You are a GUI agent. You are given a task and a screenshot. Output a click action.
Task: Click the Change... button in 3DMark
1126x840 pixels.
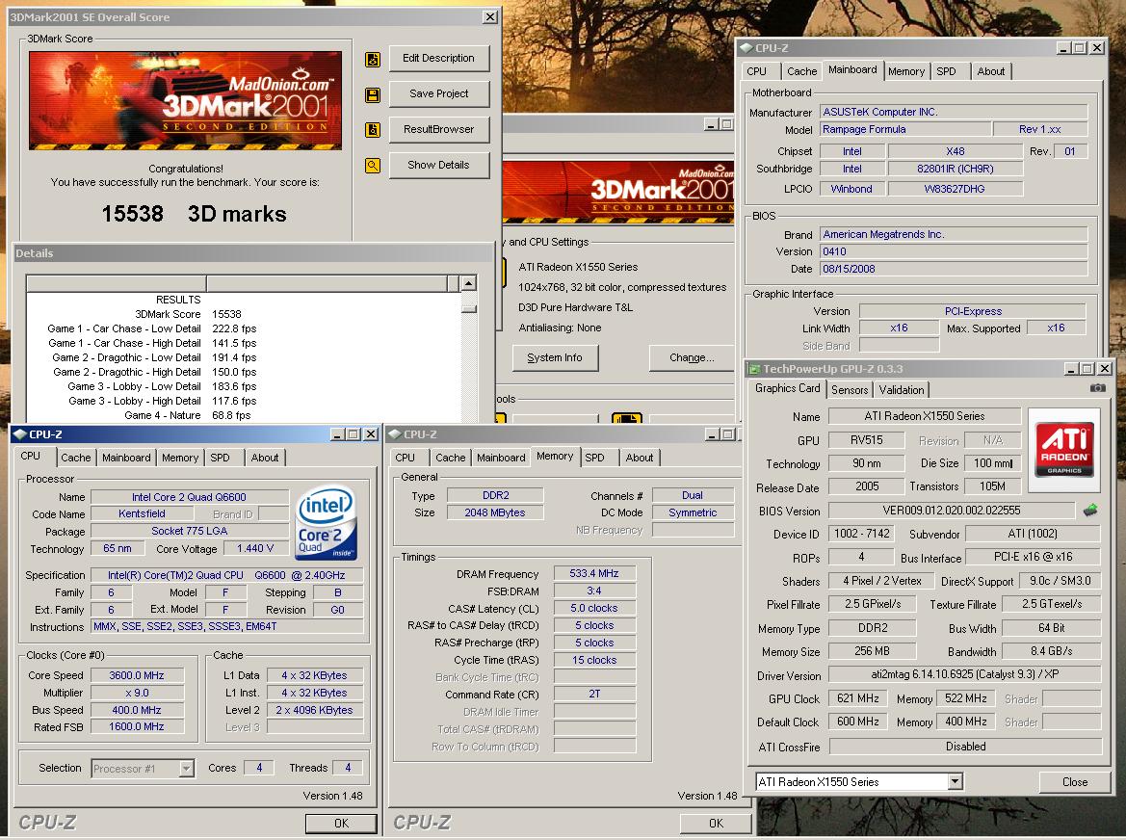[692, 357]
